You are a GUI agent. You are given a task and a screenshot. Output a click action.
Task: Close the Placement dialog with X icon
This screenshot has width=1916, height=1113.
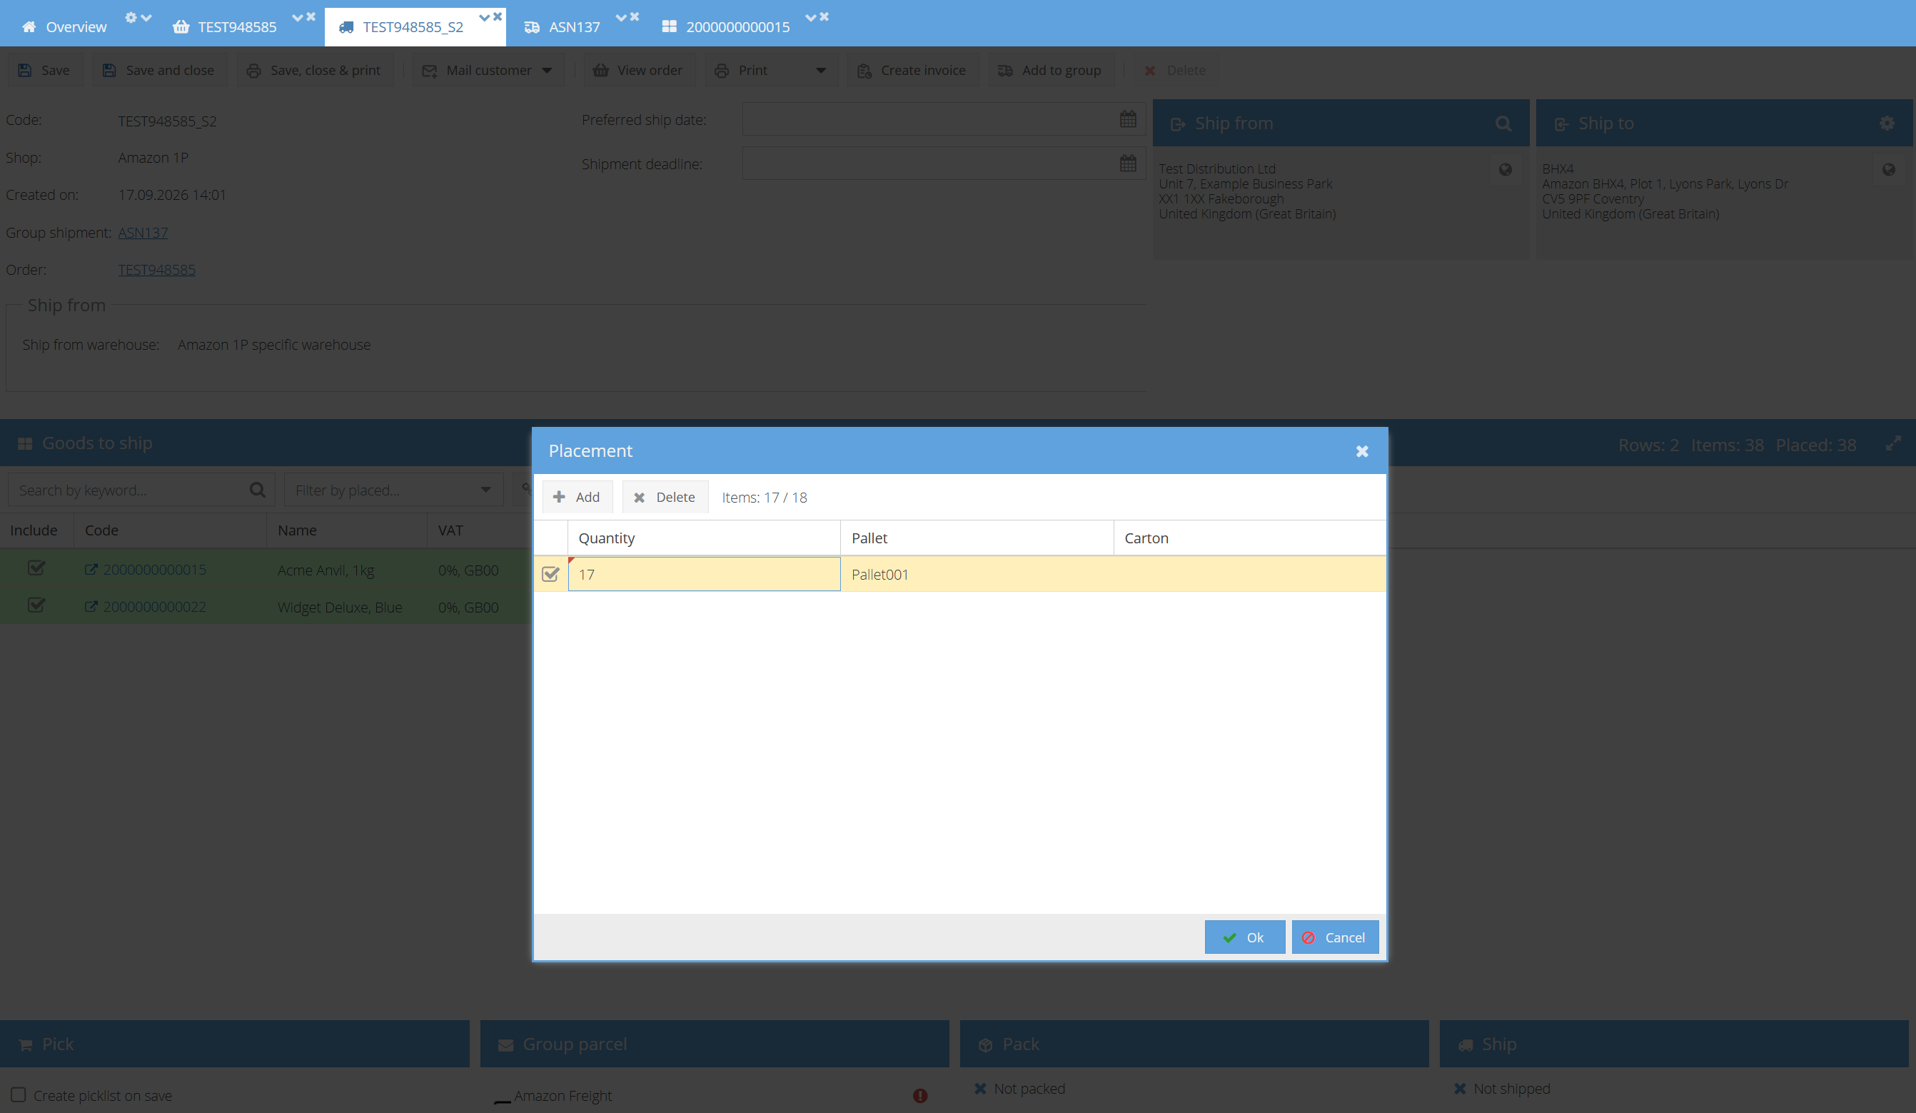pyautogui.click(x=1363, y=452)
